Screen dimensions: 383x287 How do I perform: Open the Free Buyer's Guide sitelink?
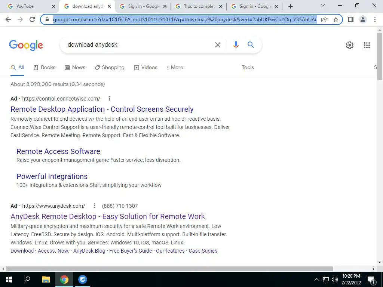tap(131, 251)
